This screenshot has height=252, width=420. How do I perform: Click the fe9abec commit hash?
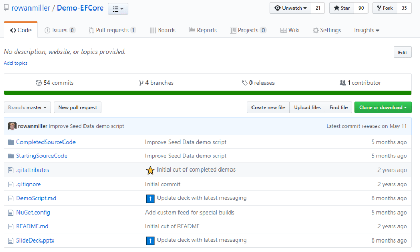pyautogui.click(x=371, y=126)
